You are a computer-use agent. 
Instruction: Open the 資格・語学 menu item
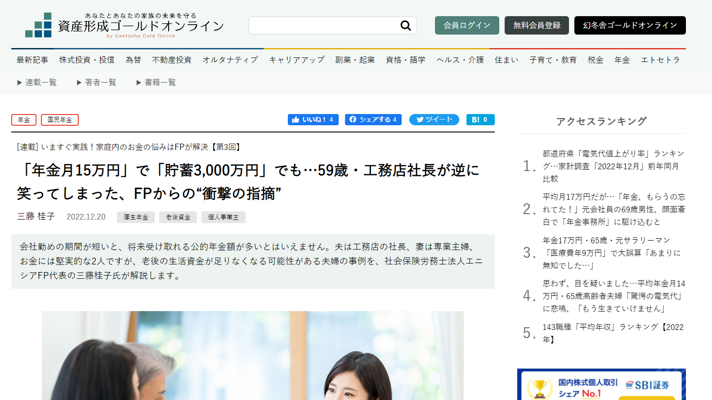point(406,60)
